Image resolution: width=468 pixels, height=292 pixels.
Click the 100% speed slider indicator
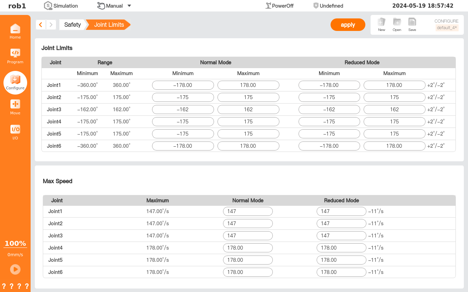(15, 244)
